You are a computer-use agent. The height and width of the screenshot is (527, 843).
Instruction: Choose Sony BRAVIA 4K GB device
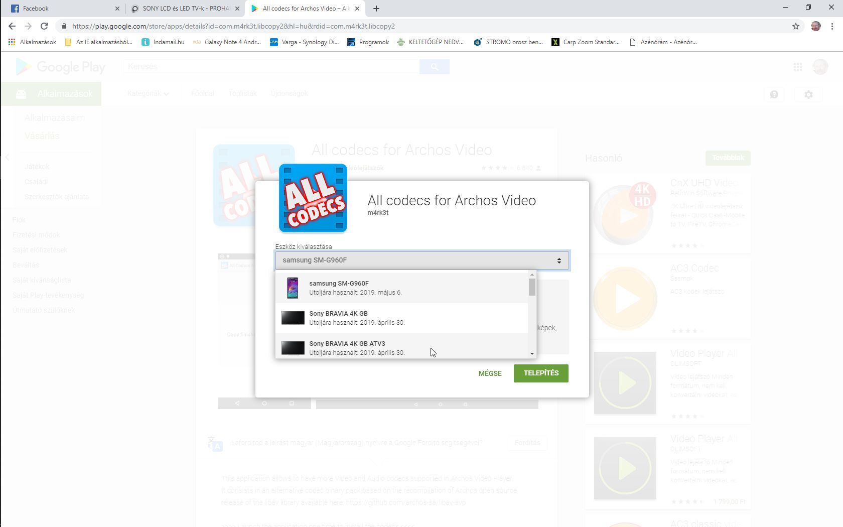point(402,318)
